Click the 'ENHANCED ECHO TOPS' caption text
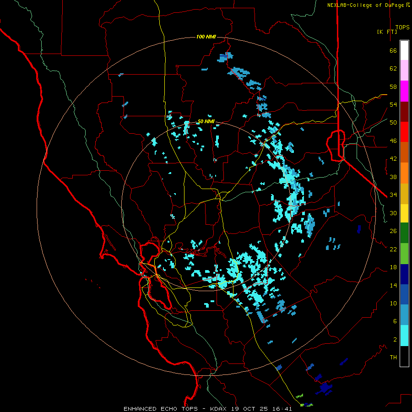 161,409
